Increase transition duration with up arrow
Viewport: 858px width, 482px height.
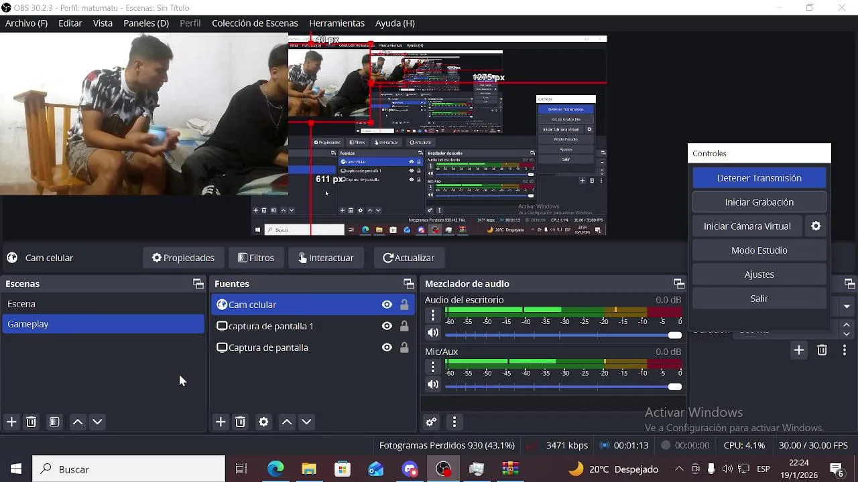pos(847,325)
